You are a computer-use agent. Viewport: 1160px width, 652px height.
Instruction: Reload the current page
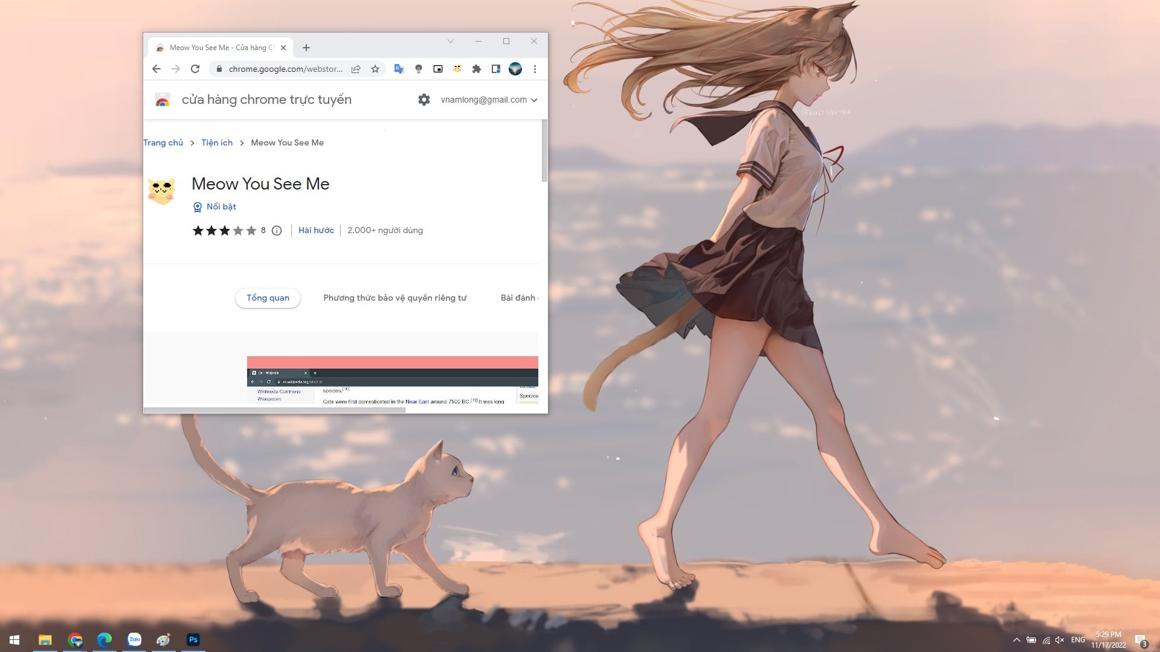coord(195,69)
